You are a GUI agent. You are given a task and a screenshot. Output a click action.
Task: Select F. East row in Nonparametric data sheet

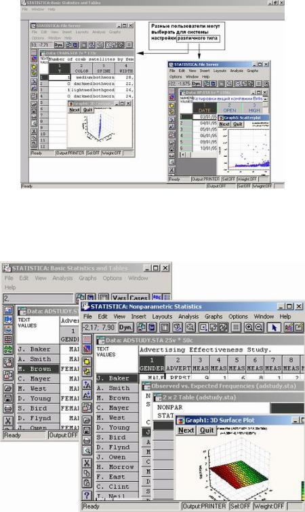click(x=117, y=477)
